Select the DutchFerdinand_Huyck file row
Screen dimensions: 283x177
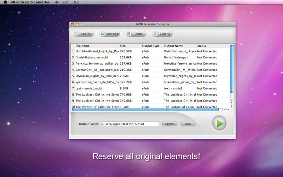pos(151,51)
